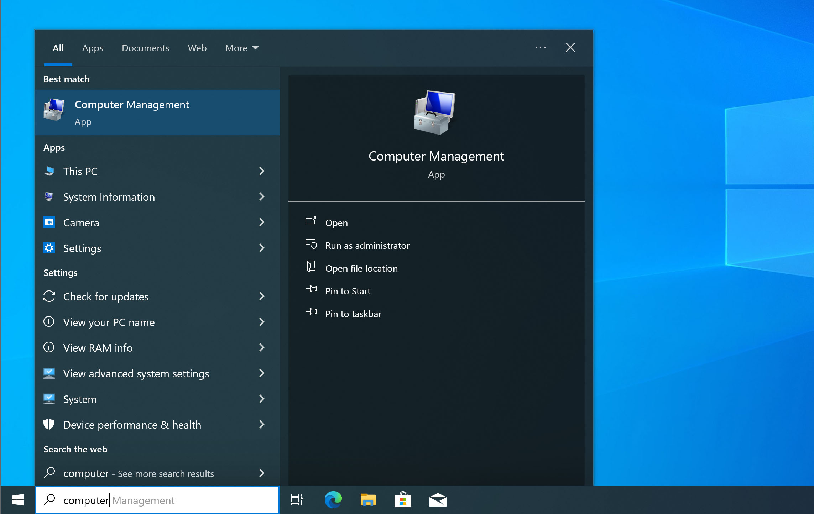
Task: Select the 'Check for updates' text
Action: [106, 297]
